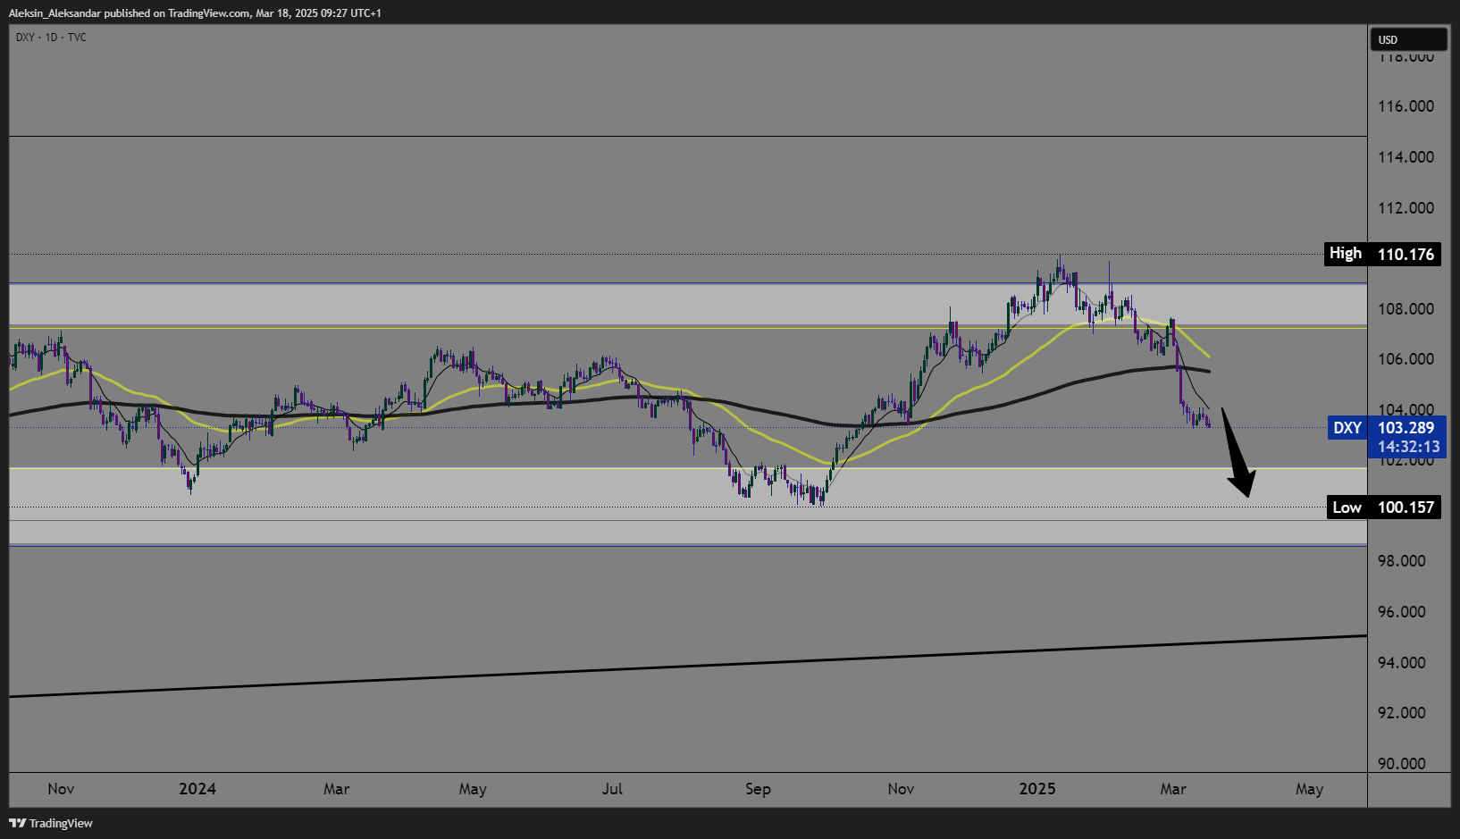
Task: Click the 2024 label on time axis
Action: click(197, 789)
